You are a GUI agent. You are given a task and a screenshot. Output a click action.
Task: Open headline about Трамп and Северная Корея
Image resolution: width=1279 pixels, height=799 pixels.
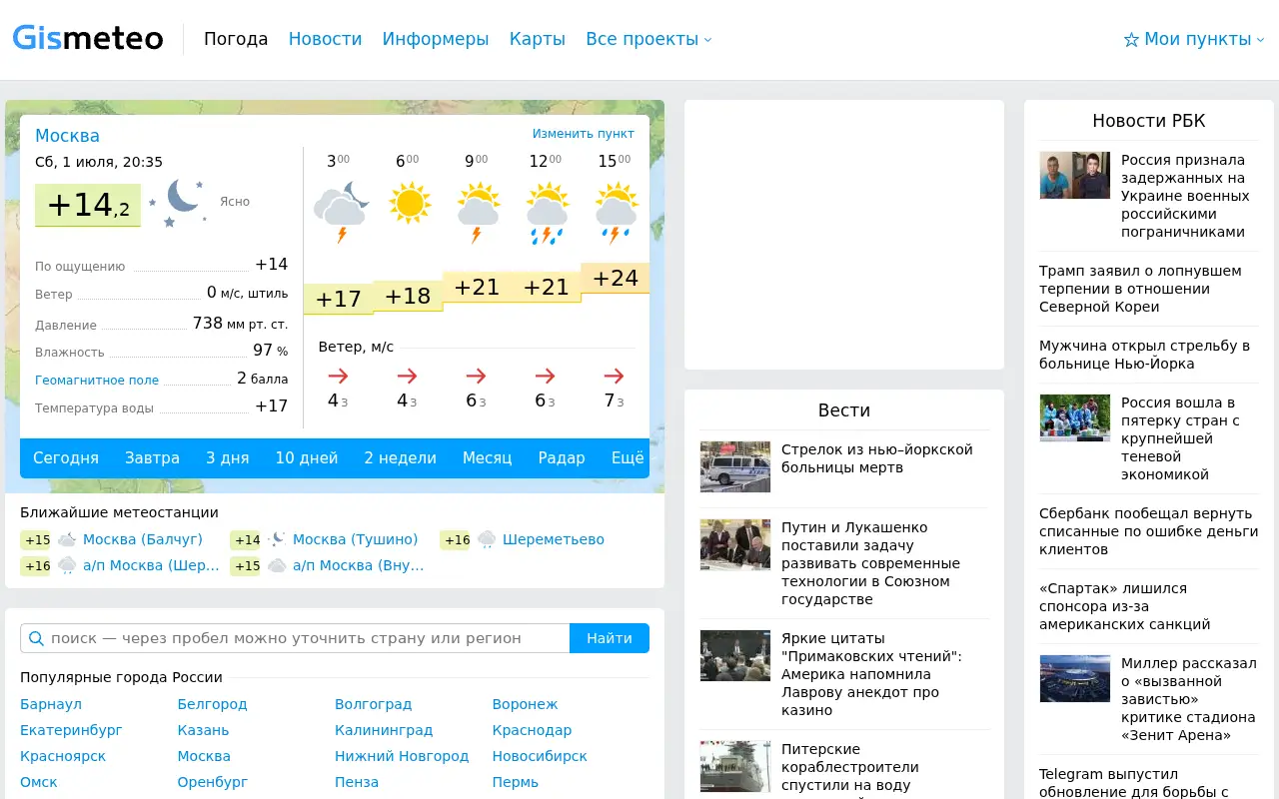tap(1140, 289)
